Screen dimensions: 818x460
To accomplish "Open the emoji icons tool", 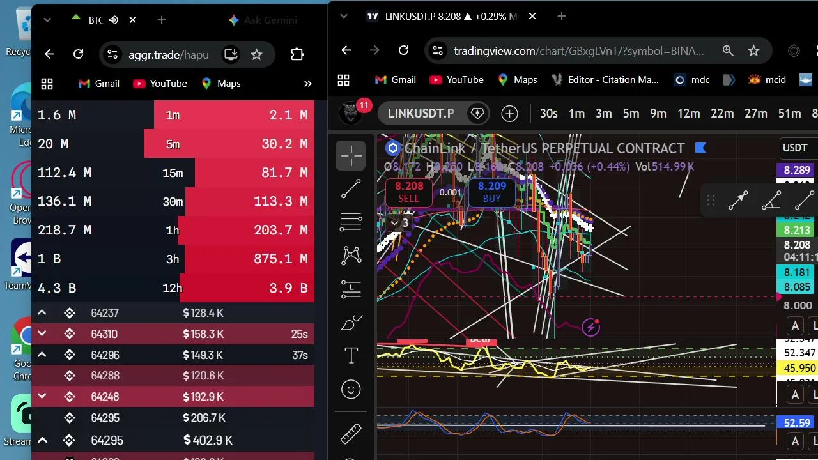I will click(x=351, y=389).
